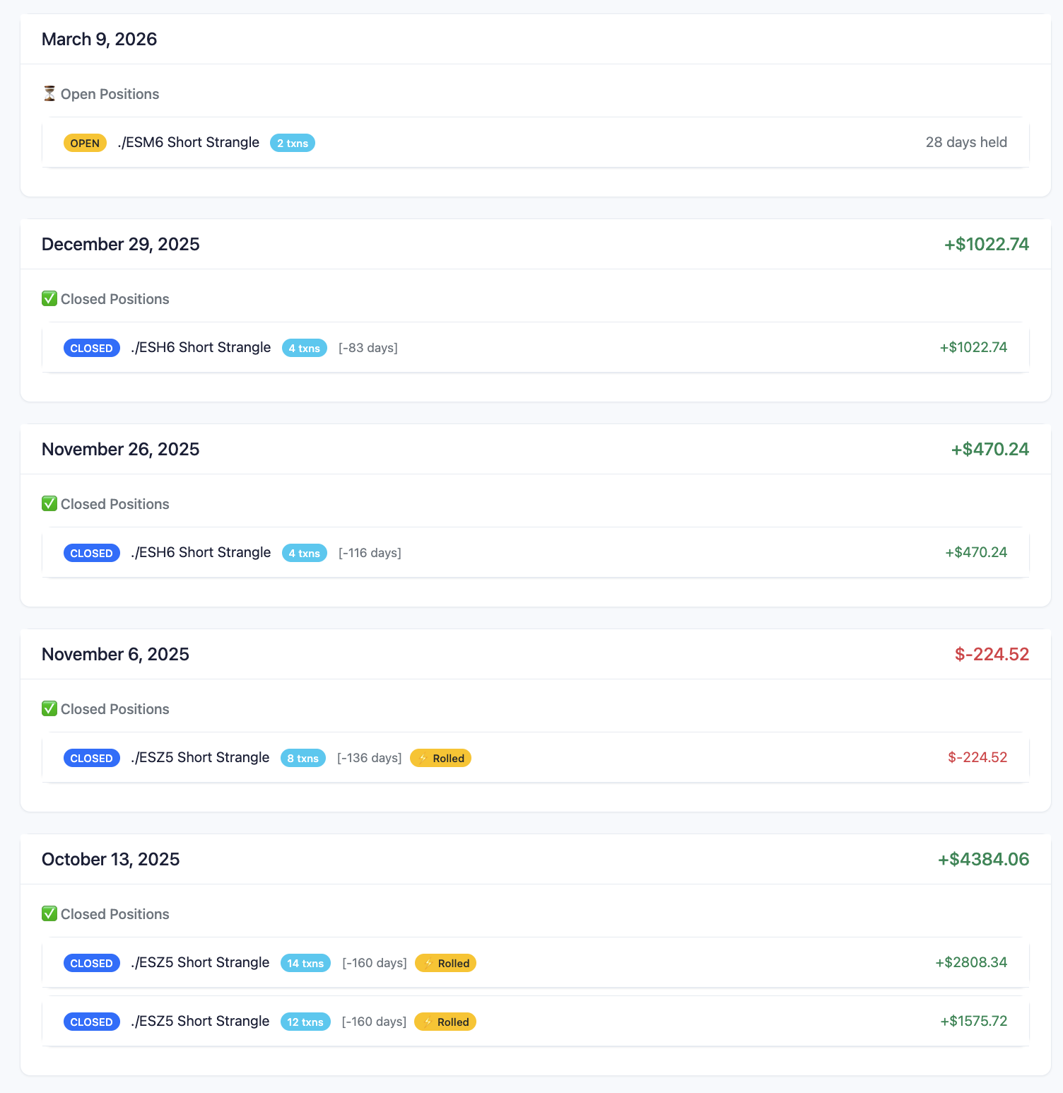Click the +$1575.72 profit value

(973, 1021)
